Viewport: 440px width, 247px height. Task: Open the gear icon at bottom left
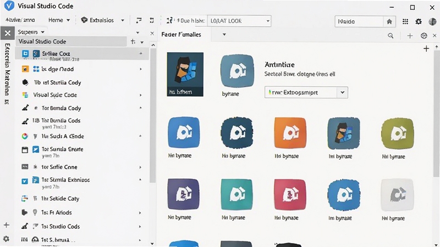(x=6, y=239)
